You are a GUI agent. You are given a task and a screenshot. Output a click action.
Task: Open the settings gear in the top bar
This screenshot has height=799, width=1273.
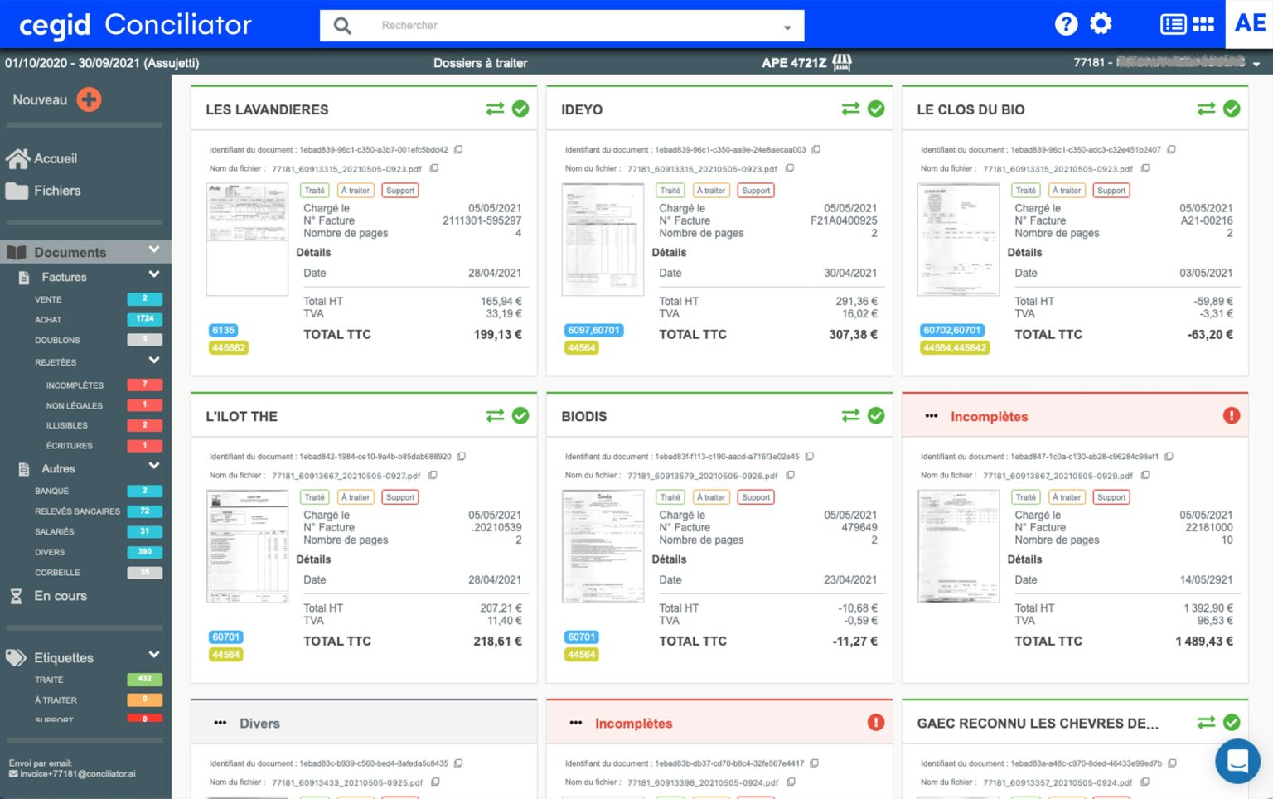pyautogui.click(x=1101, y=24)
